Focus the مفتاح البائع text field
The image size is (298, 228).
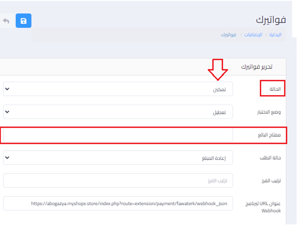click(x=118, y=135)
